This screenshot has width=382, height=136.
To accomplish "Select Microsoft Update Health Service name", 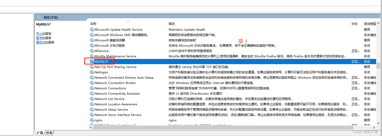I will pyautogui.click(x=118, y=29).
